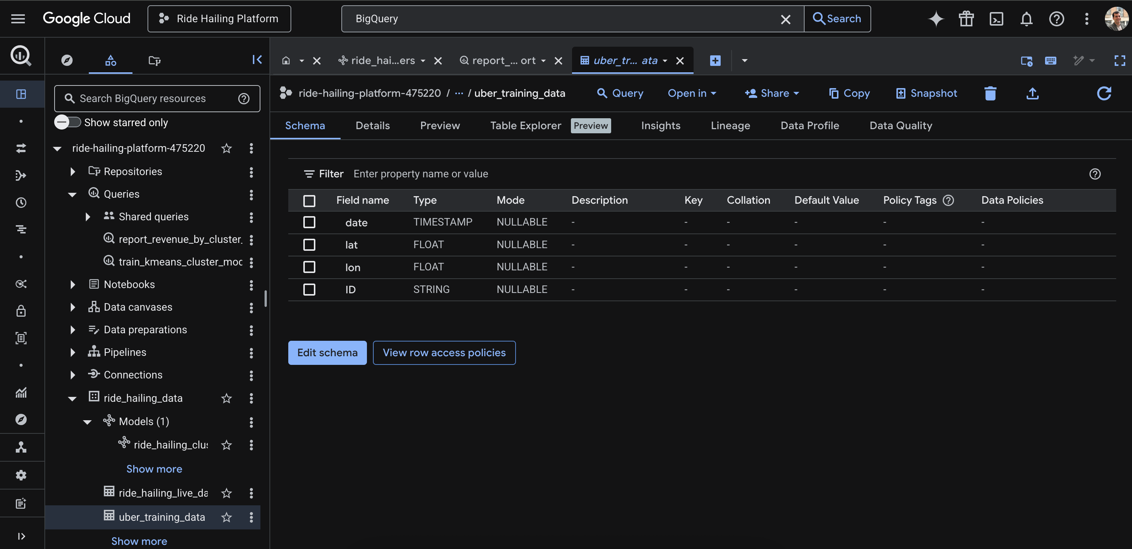The image size is (1132, 549).
Task: Click the delete table trash icon
Action: pos(990,93)
